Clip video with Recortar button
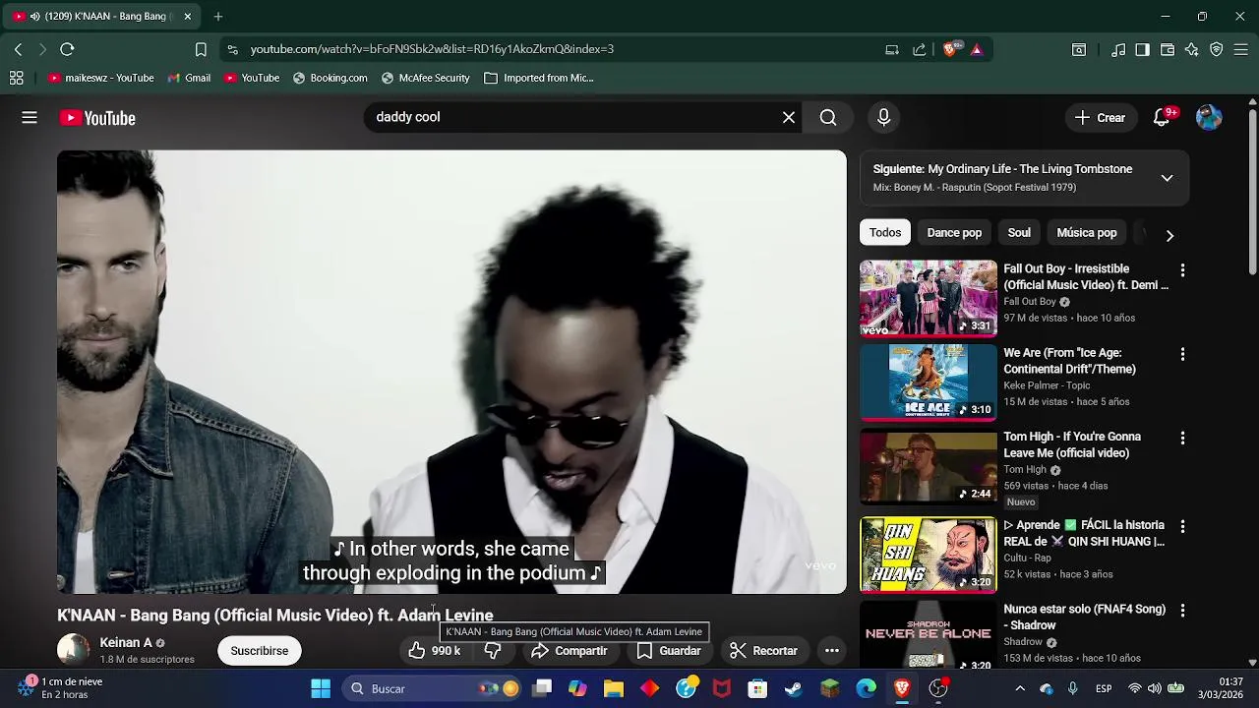The image size is (1259, 708). coord(764,651)
